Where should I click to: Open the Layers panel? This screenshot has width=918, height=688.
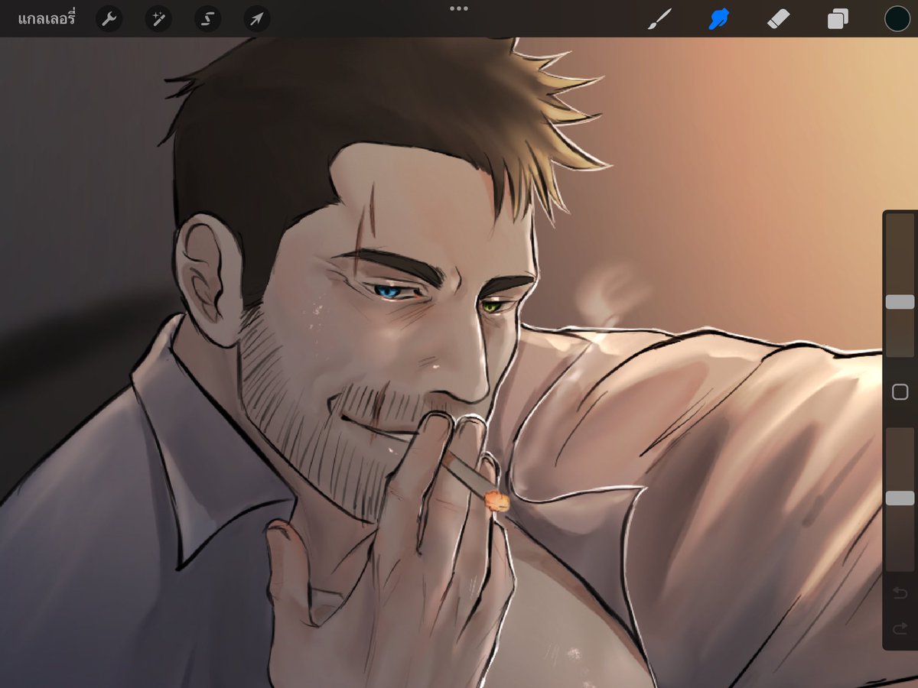[x=838, y=19]
